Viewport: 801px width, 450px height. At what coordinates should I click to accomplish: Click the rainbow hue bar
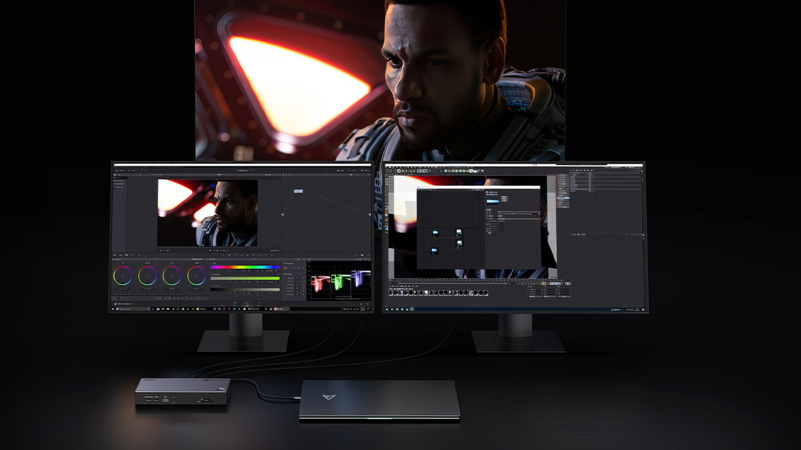pyautogui.click(x=245, y=267)
